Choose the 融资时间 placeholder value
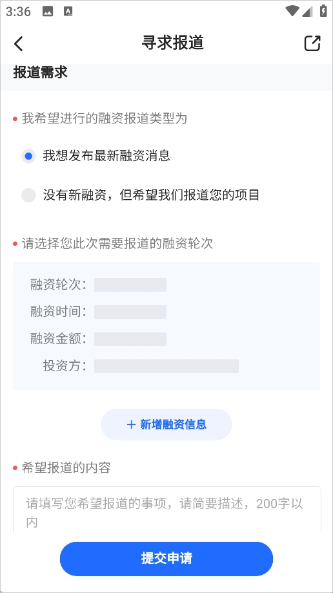The height and width of the screenshot is (593, 333). pyautogui.click(x=130, y=312)
